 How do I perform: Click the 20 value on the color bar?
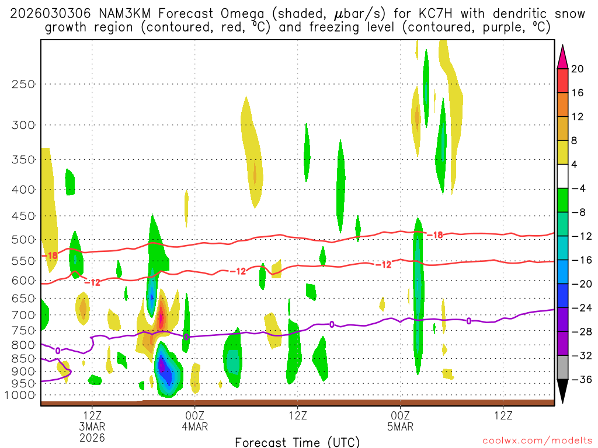[x=578, y=69]
